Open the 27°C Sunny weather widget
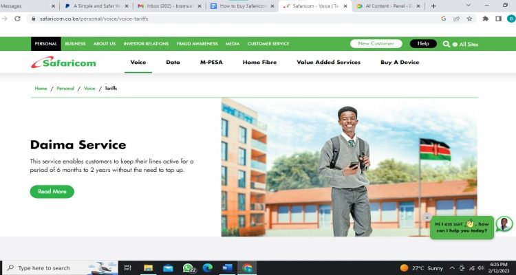 tap(422, 267)
